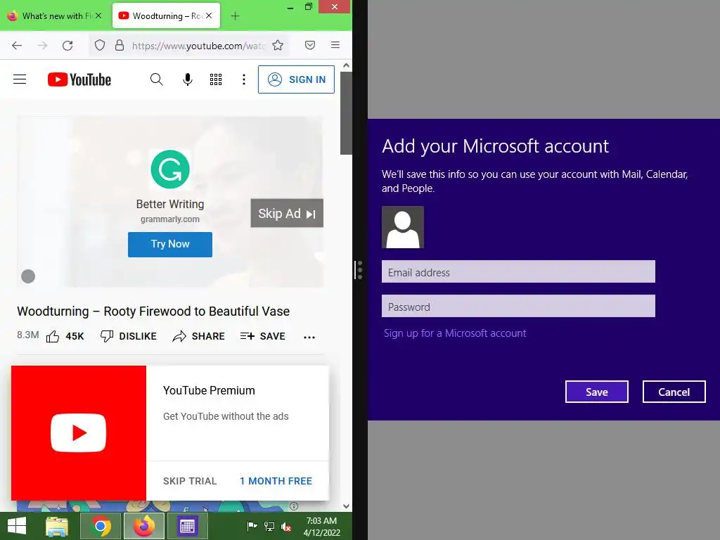Save video to a playlist
The height and width of the screenshot is (540, 720).
263,336
